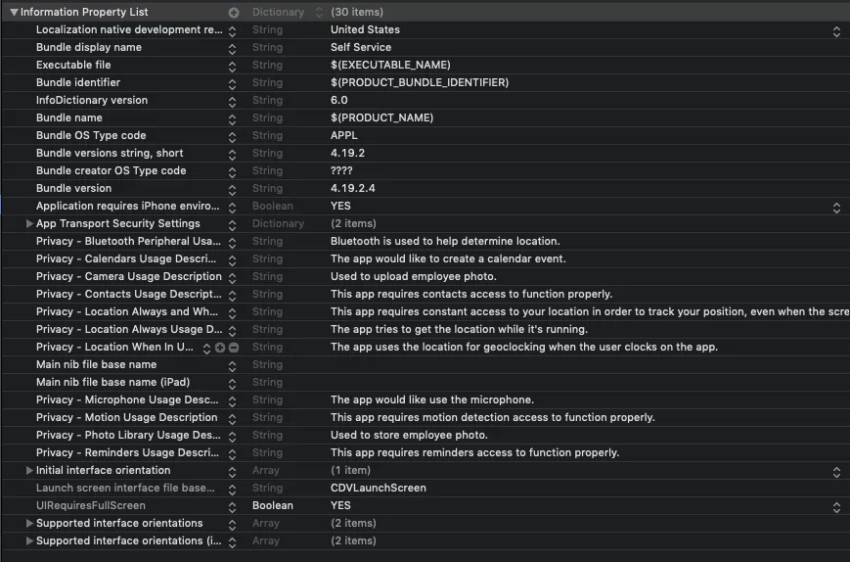Image resolution: width=850 pixels, height=562 pixels.
Task: Click the CDVLaunchScreen value field
Action: 379,489
